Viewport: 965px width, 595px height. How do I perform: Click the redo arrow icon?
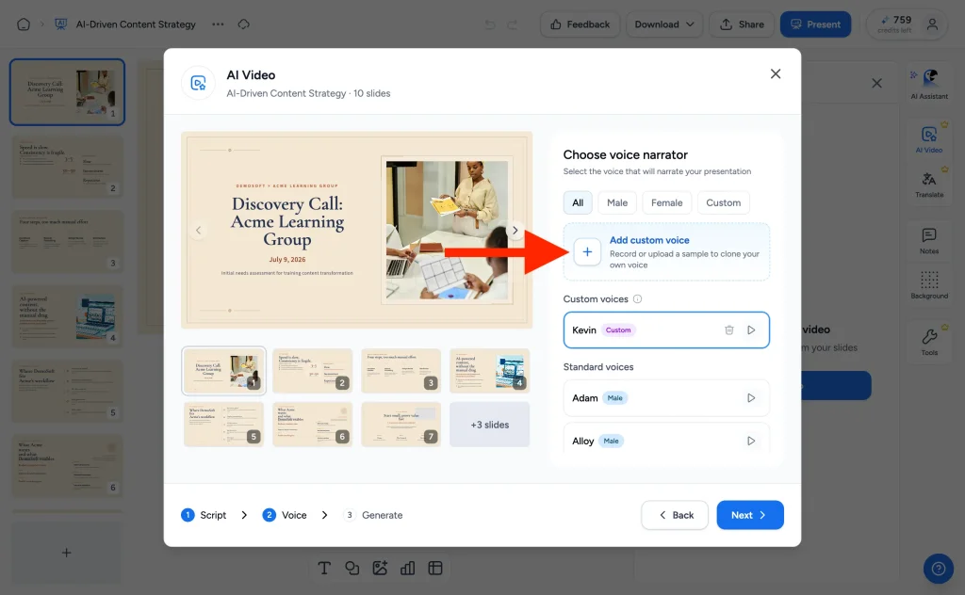[x=512, y=24]
